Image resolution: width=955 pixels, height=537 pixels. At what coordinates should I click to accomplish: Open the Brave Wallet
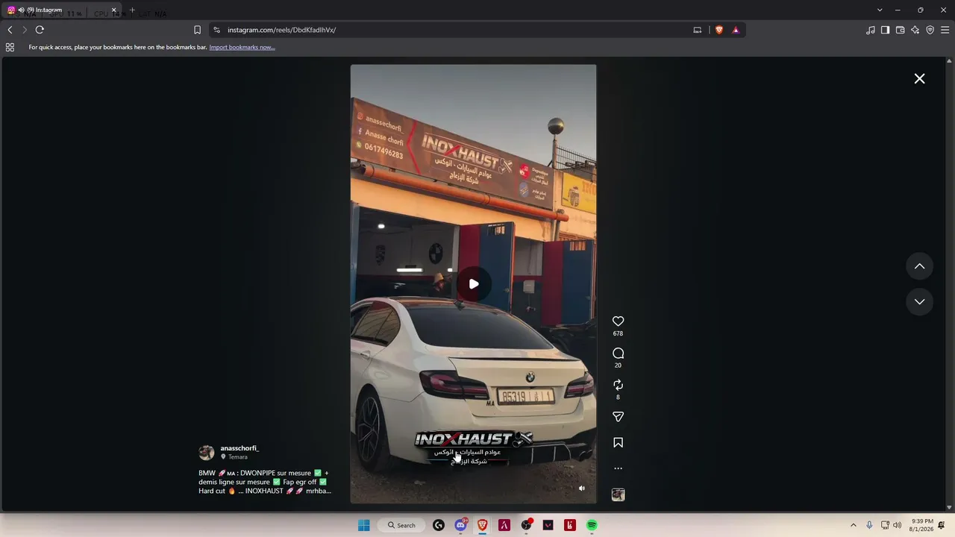(x=900, y=30)
